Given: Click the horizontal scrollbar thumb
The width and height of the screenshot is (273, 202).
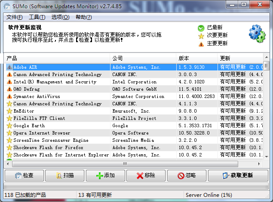Looking at the screenshot, I should click(x=125, y=164).
